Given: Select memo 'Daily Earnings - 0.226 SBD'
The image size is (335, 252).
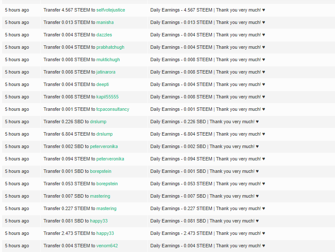Looking at the screenshot, I should pos(178,122).
